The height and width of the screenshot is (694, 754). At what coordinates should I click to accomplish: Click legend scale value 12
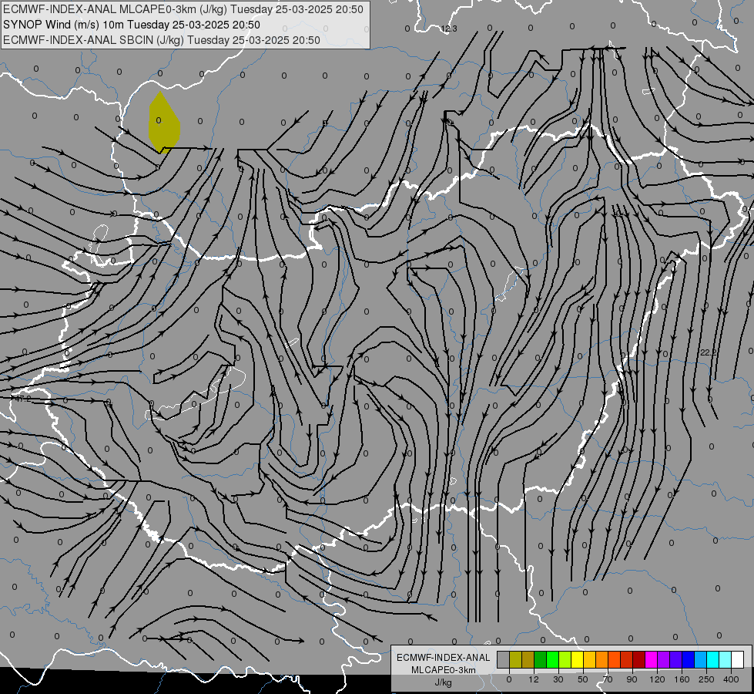534,679
